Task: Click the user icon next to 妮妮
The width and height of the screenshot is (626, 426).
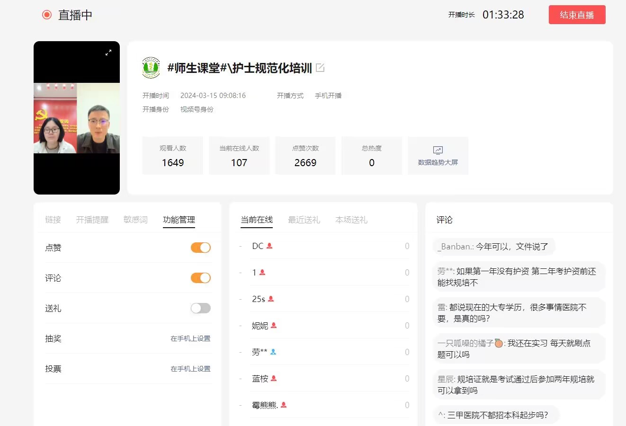Action: (x=274, y=326)
